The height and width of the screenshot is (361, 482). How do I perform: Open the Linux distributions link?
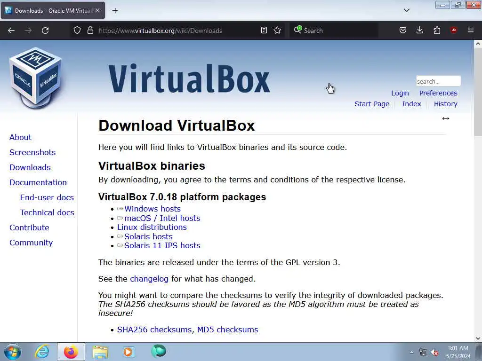pos(152,227)
